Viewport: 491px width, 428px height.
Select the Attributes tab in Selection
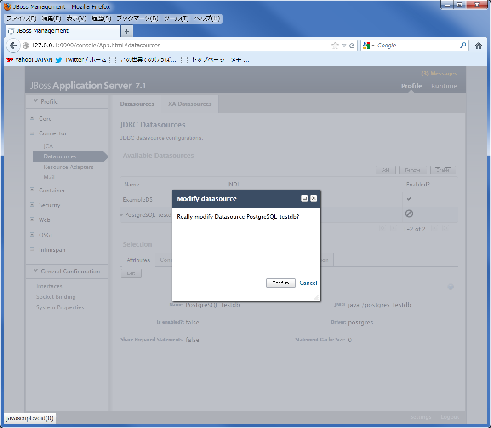tap(138, 260)
